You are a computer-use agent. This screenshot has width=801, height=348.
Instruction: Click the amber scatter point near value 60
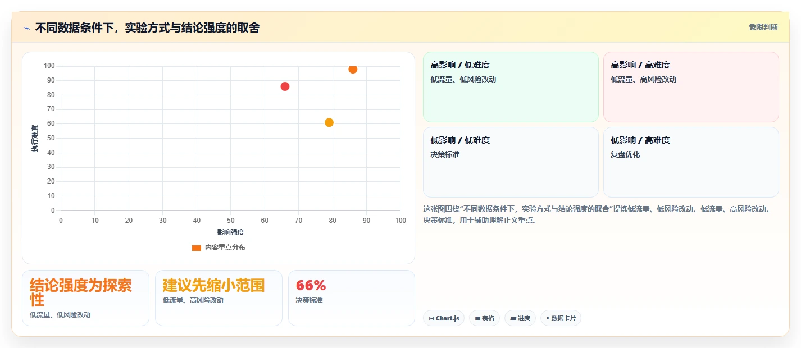click(329, 122)
